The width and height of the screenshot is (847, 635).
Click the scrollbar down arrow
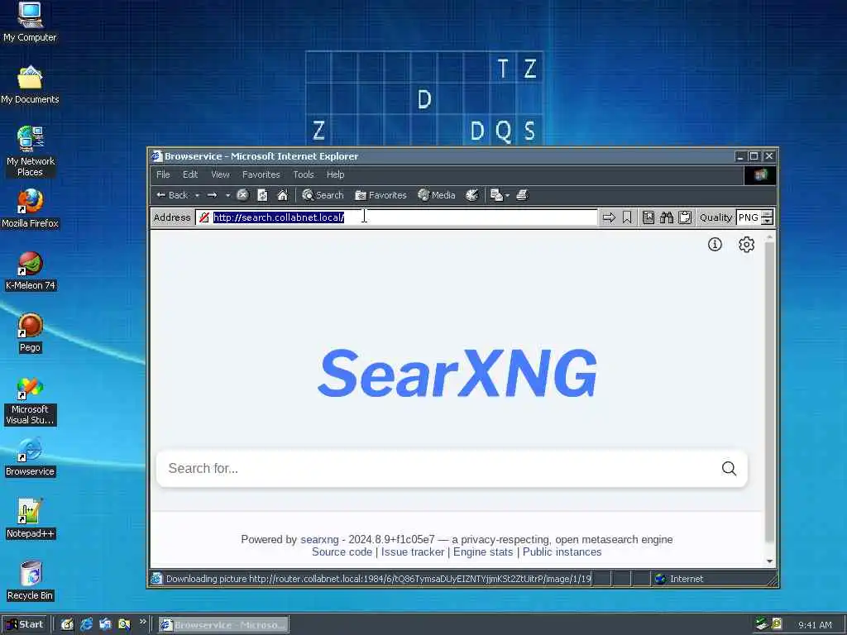[770, 561]
